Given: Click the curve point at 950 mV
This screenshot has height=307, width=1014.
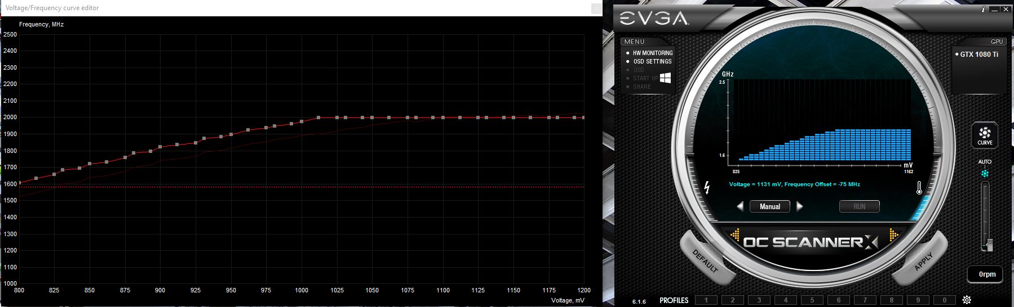Looking at the screenshot, I should pos(231,134).
